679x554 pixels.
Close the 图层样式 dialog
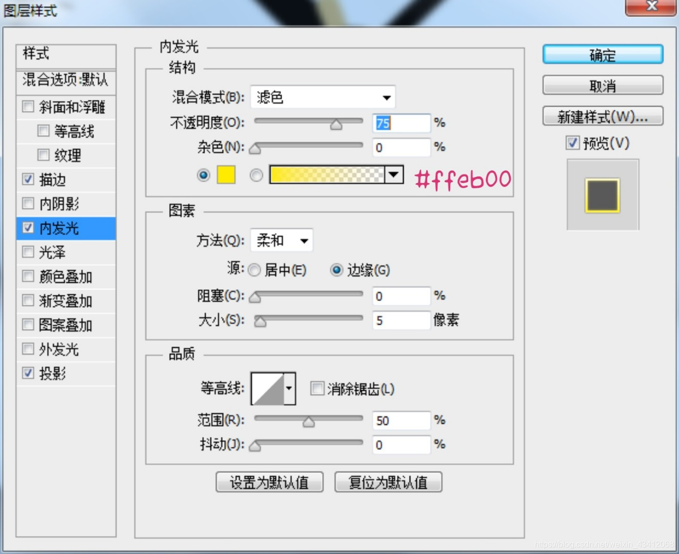pos(651,7)
